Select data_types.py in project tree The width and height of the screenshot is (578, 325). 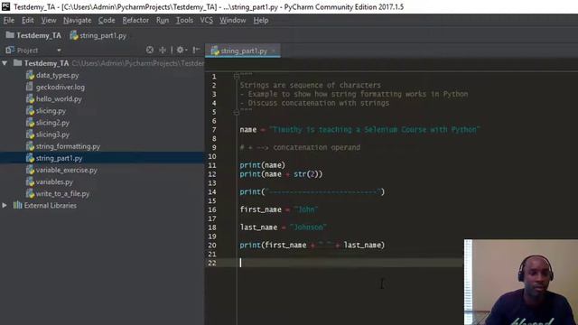57,75
